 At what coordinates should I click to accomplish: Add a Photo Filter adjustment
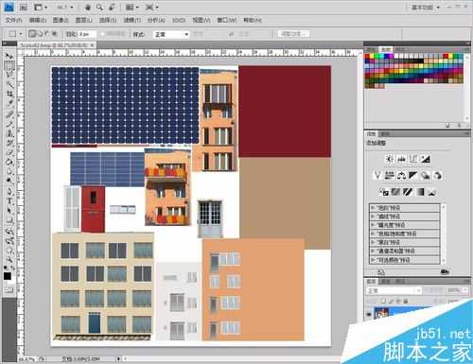[426, 175]
